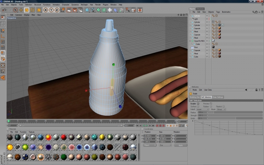Viewport: 264px width, 165px height.
Task: Add a Cube primitive via the toolbar cube icon
Action: pos(87,10)
